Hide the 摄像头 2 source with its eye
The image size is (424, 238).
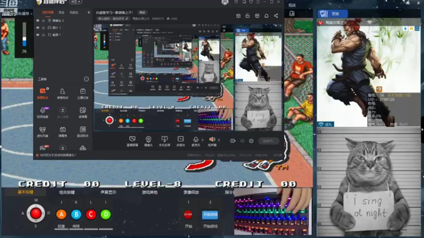38,21
